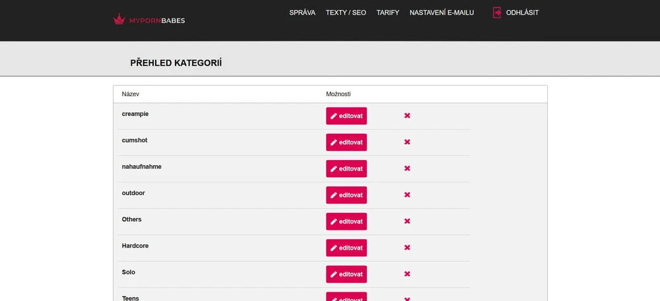The width and height of the screenshot is (660, 301).
Task: Click the ODHLÁSIT logout link
Action: pyautogui.click(x=522, y=13)
